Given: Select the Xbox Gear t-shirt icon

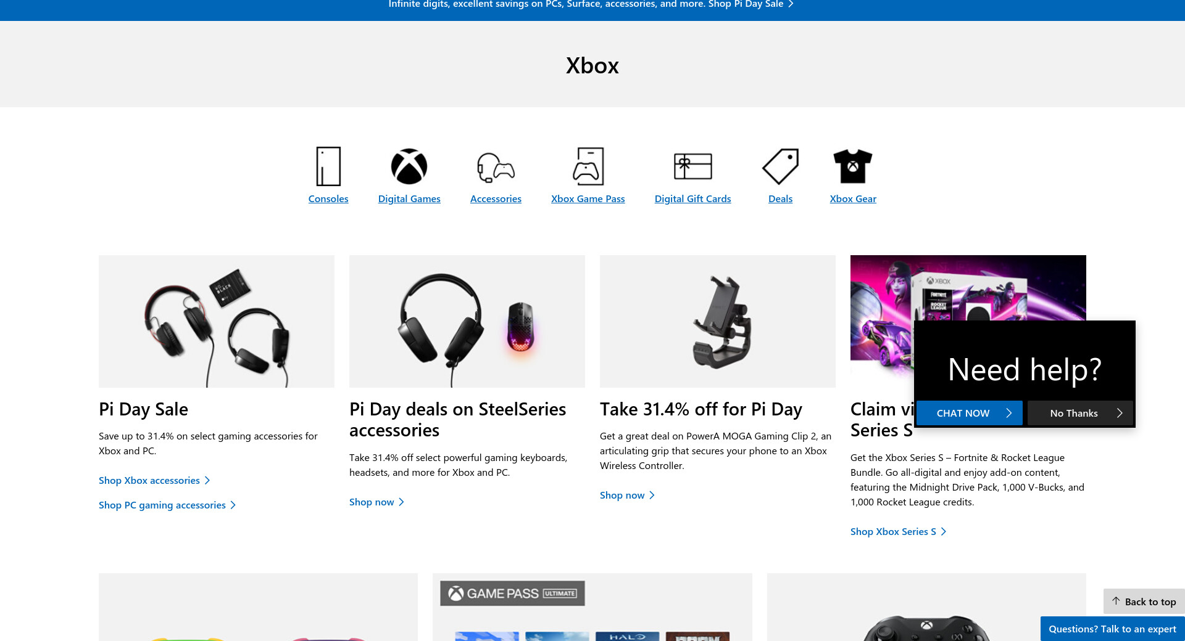Looking at the screenshot, I should 853,166.
